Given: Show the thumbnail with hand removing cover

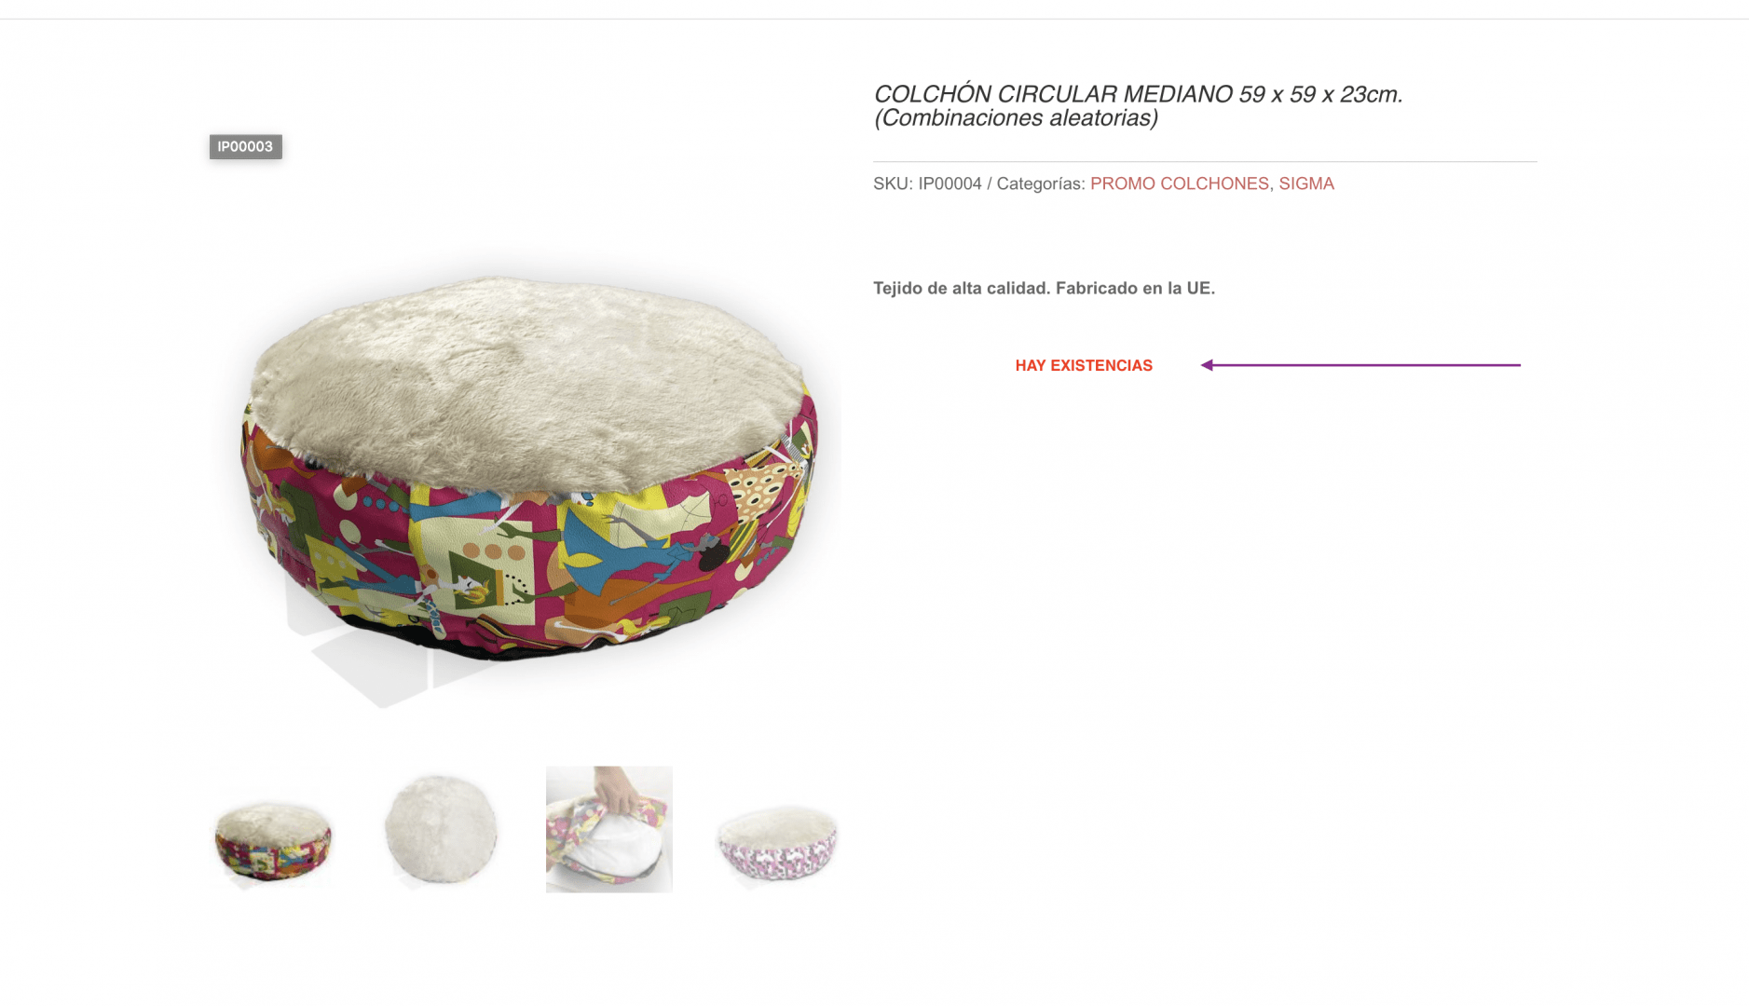Looking at the screenshot, I should pos(609,829).
